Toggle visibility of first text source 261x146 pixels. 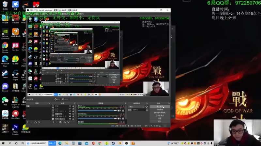tap(70, 106)
